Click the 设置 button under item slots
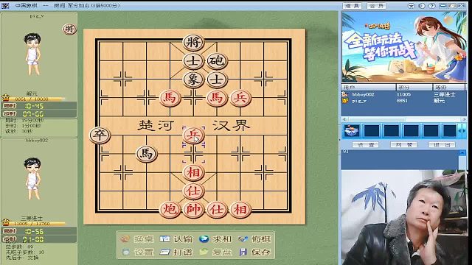Viewport: 472px width, 265px height. 366,145
